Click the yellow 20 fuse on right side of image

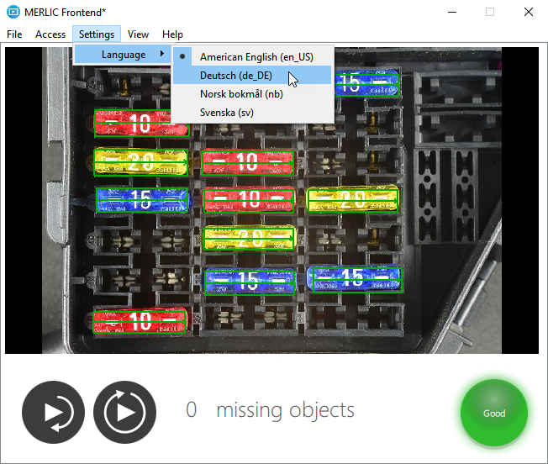click(352, 199)
